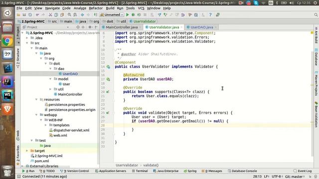Collapse the src folder node
Image resolution: width=319 pixels, height=179 pixels.
click(x=27, y=43)
